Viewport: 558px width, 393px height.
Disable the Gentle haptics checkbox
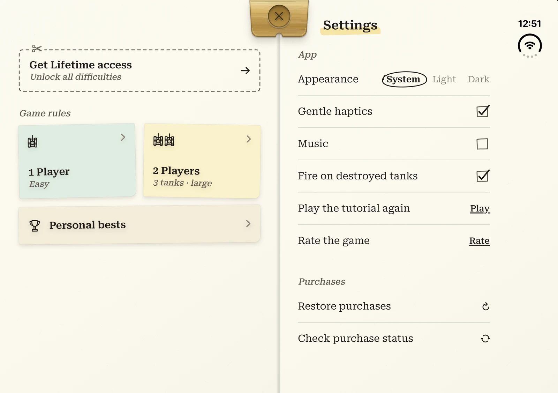483,111
